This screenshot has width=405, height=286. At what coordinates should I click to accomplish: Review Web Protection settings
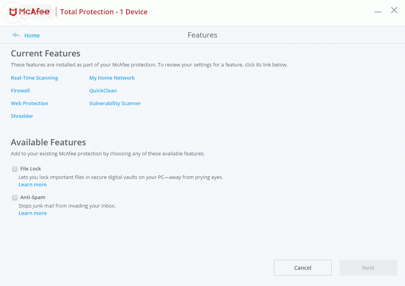29,103
